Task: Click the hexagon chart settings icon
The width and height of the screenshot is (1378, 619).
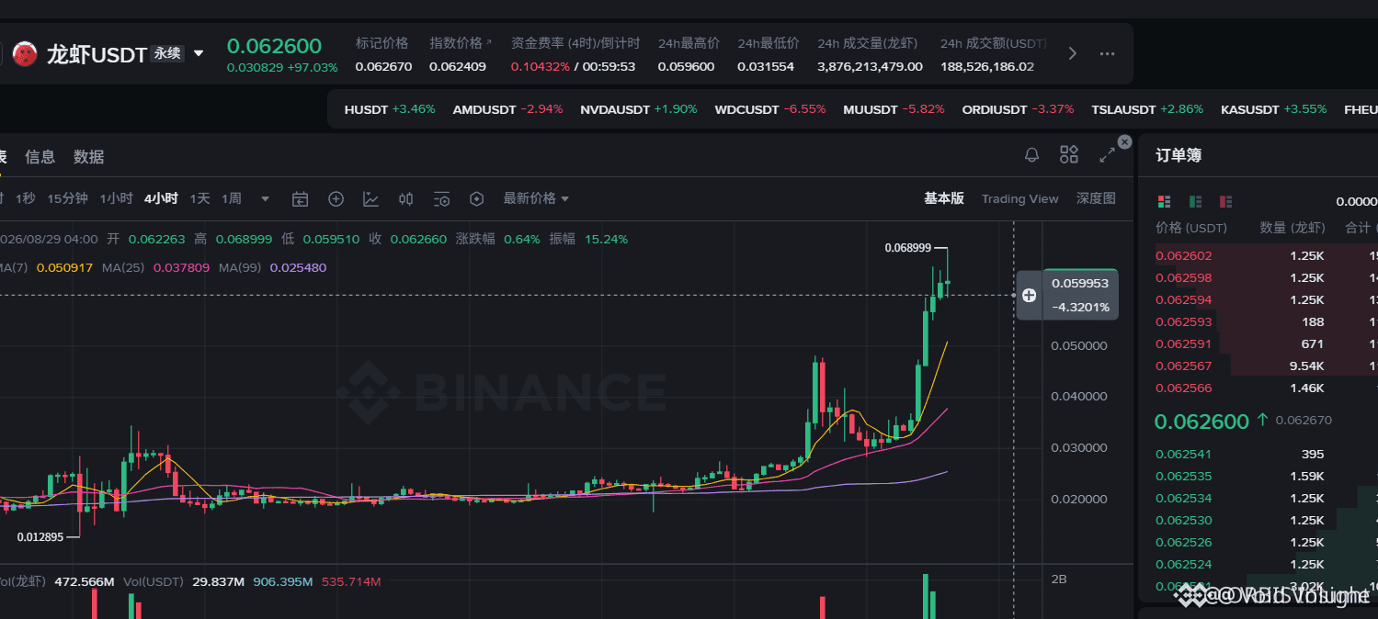Action: (476, 198)
